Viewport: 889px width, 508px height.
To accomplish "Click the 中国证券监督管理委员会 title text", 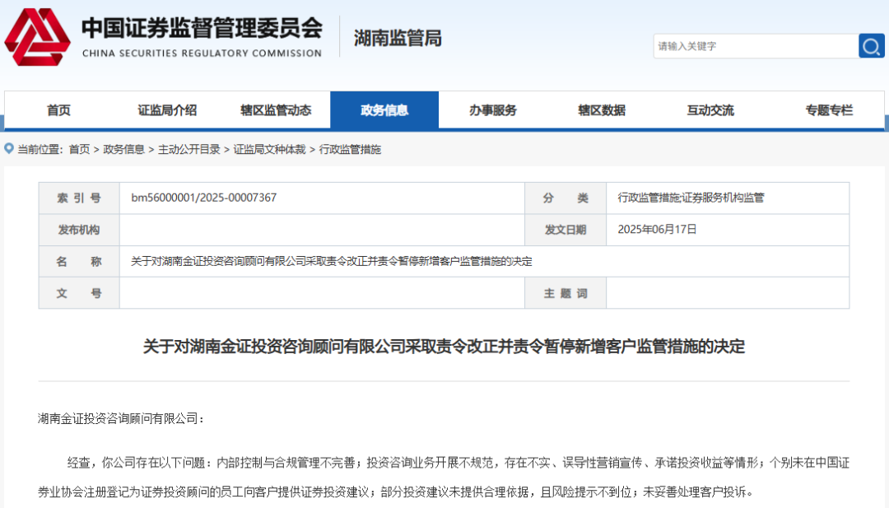I will [202, 28].
